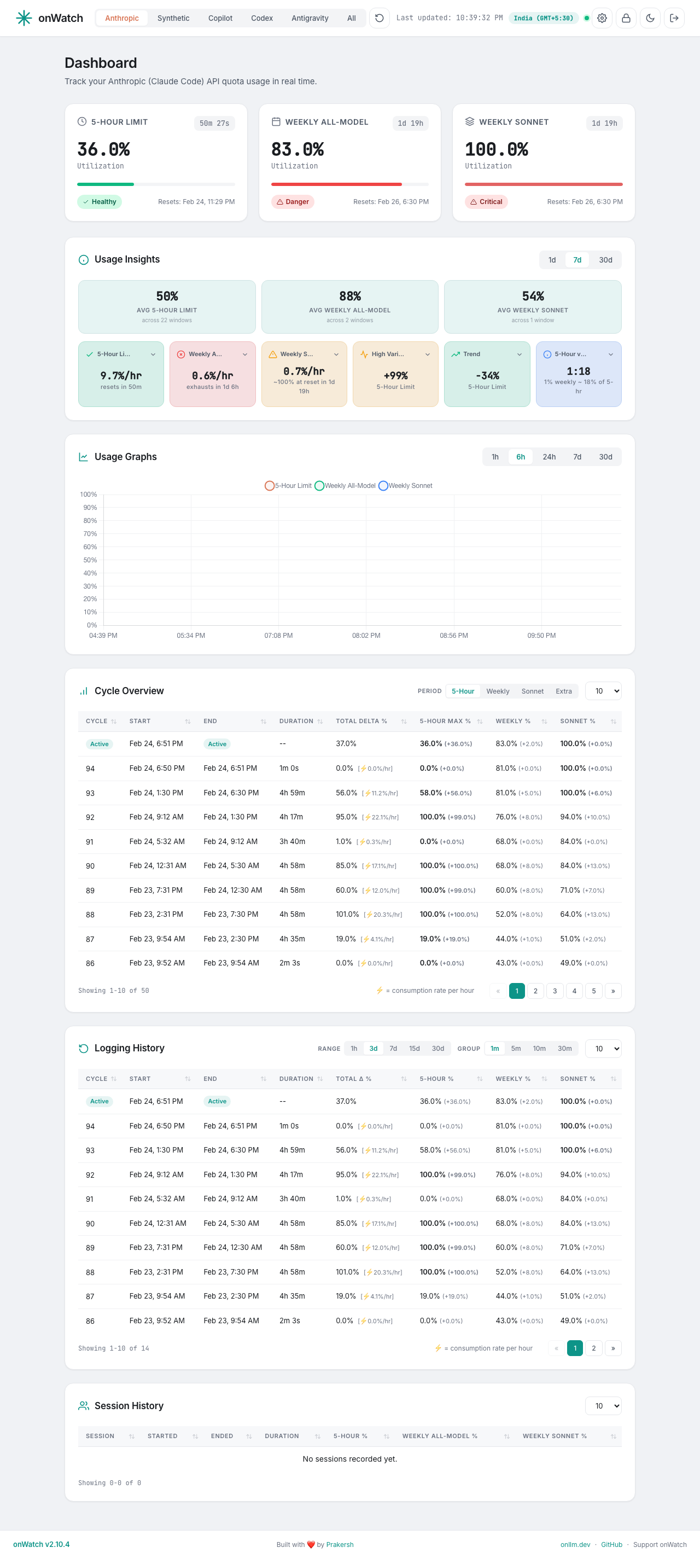
Task: Click the calendar icon on Weekly All-Model card
Action: [276, 121]
